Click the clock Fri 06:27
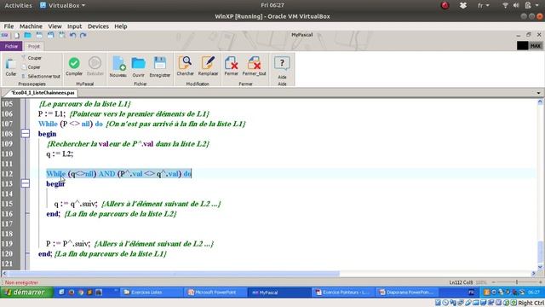The image size is (545, 307). (x=272, y=5)
